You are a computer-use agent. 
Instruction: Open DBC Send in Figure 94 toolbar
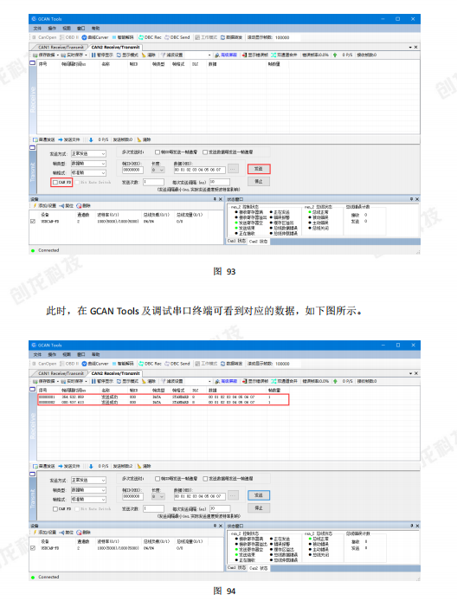(177, 364)
